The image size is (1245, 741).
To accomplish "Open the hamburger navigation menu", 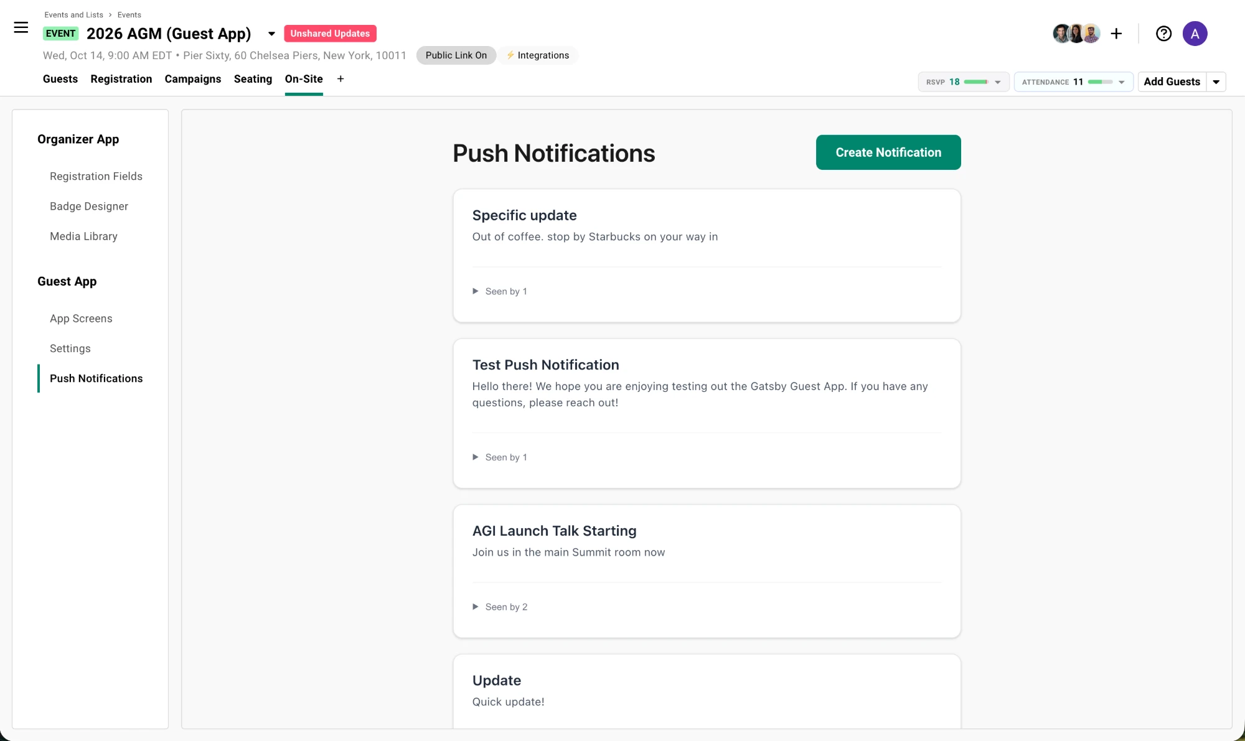I will click(x=21, y=27).
